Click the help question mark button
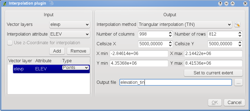Viewport: 250px width, 111px height. [x=220, y=4]
